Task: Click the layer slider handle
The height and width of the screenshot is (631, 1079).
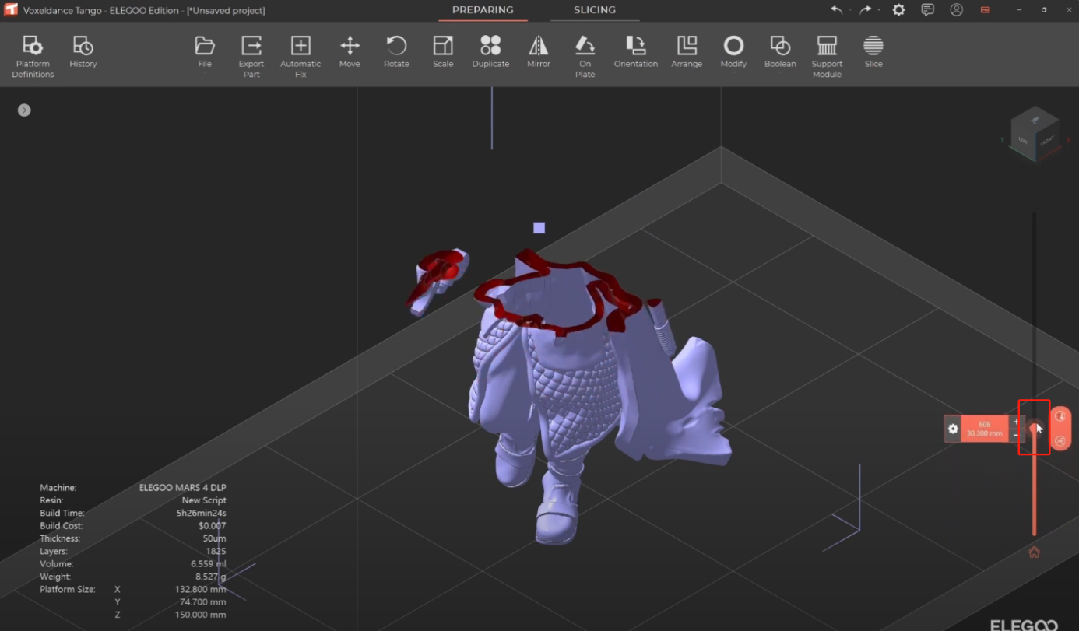Action: pos(1034,429)
